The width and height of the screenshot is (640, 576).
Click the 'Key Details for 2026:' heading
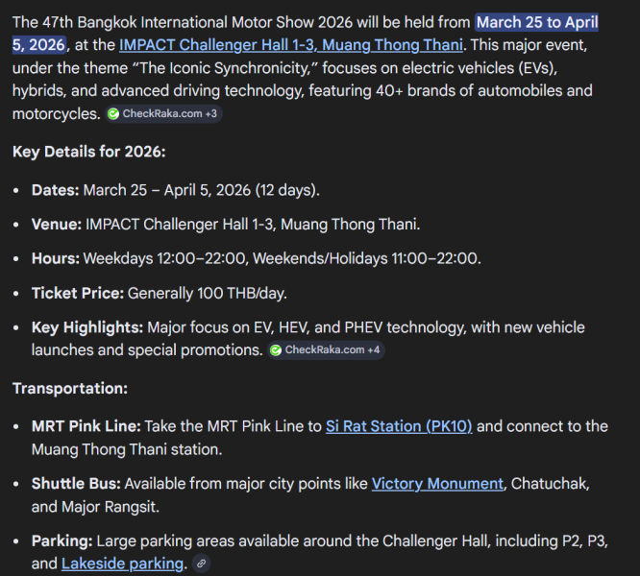[x=88, y=152]
